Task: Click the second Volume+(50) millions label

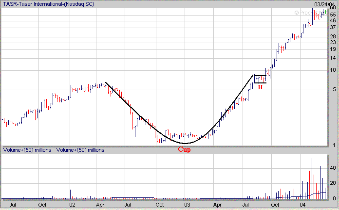Action: coord(80,150)
